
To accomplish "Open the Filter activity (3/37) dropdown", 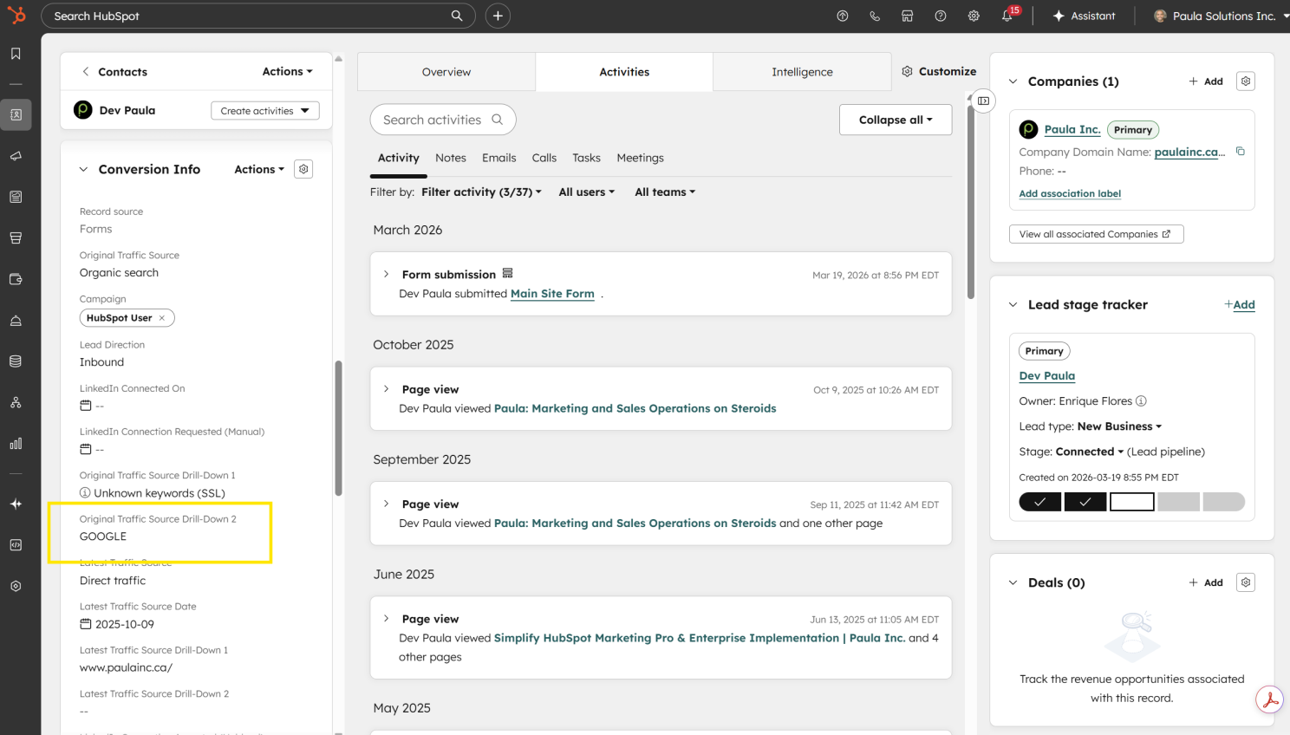I will tap(481, 192).
